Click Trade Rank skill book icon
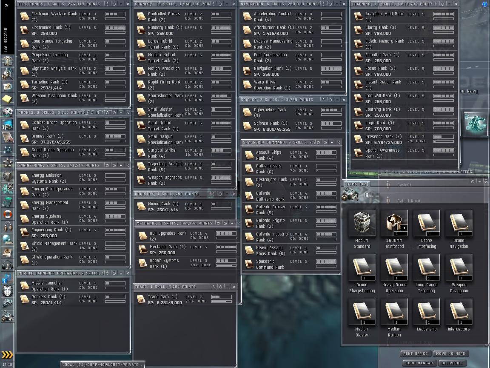Screen dimensions: 490x368 coord(141,299)
